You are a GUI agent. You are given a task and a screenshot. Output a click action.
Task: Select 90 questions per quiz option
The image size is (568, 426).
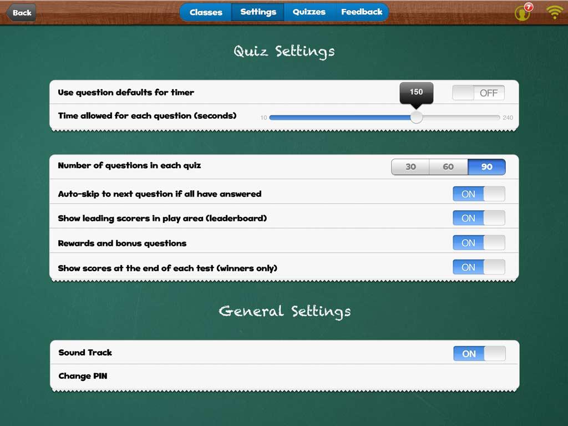486,166
